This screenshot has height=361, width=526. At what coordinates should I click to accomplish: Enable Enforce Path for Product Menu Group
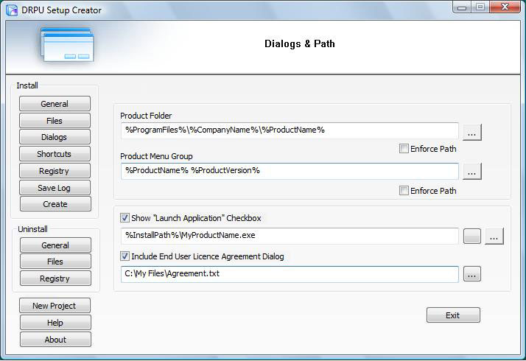coord(404,191)
